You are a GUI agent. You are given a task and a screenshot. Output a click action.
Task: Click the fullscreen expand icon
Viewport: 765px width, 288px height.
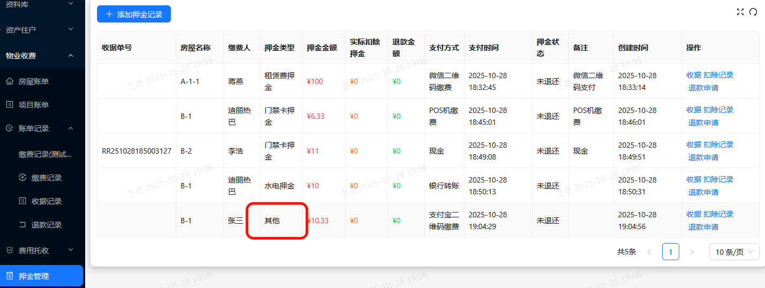[x=740, y=12]
